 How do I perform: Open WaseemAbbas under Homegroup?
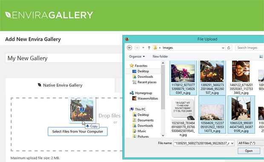click(145, 99)
